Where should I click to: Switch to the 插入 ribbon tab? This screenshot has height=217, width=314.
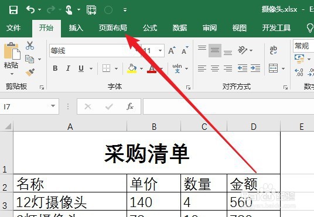coord(76,28)
